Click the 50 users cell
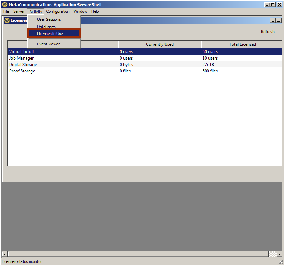The width and height of the screenshot is (284, 265). point(210,52)
